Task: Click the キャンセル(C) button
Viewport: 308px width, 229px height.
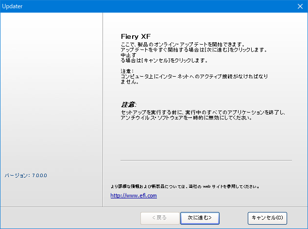Action: 267,218
